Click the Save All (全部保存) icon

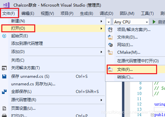tap(4, 92)
